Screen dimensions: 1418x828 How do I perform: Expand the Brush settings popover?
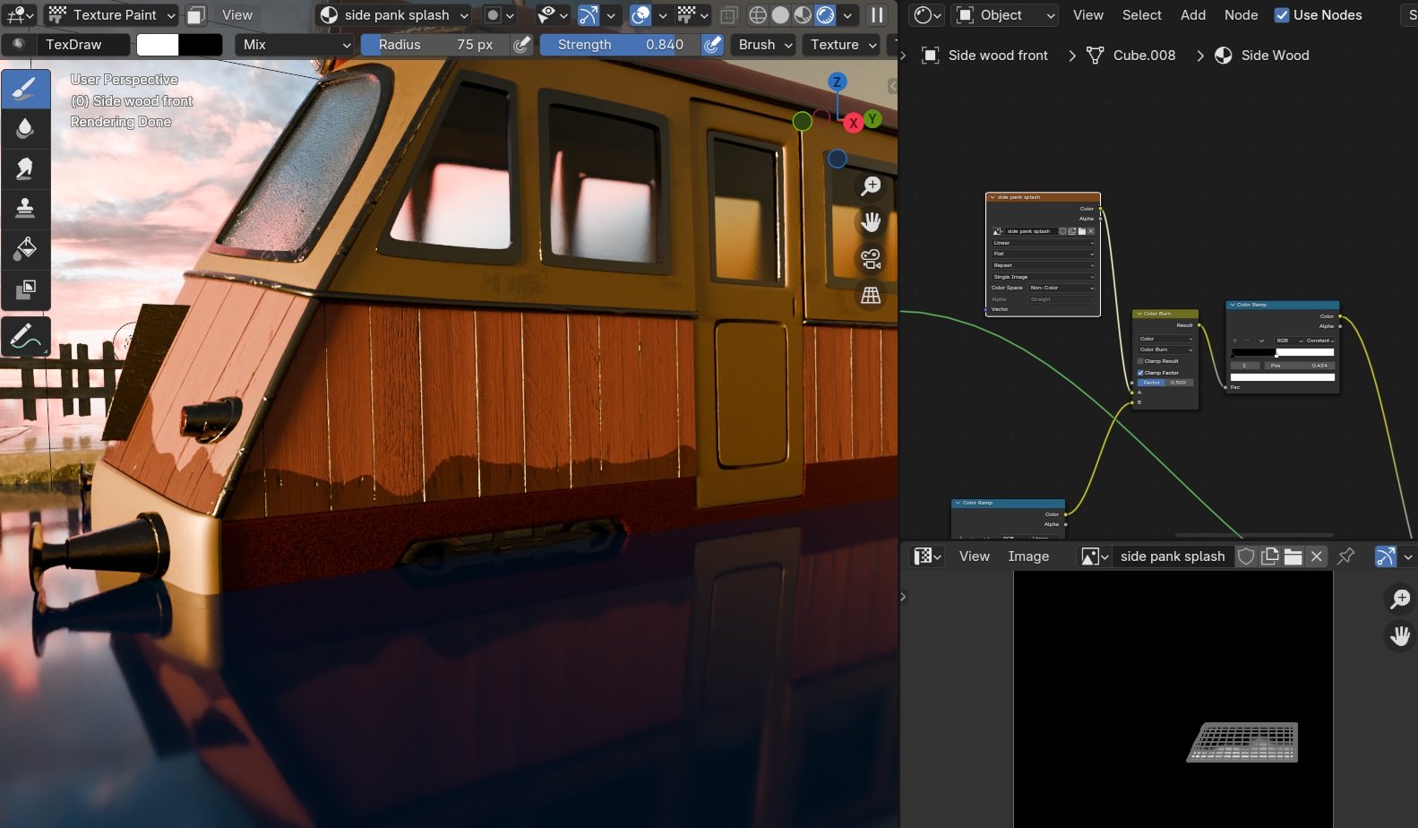click(x=764, y=44)
